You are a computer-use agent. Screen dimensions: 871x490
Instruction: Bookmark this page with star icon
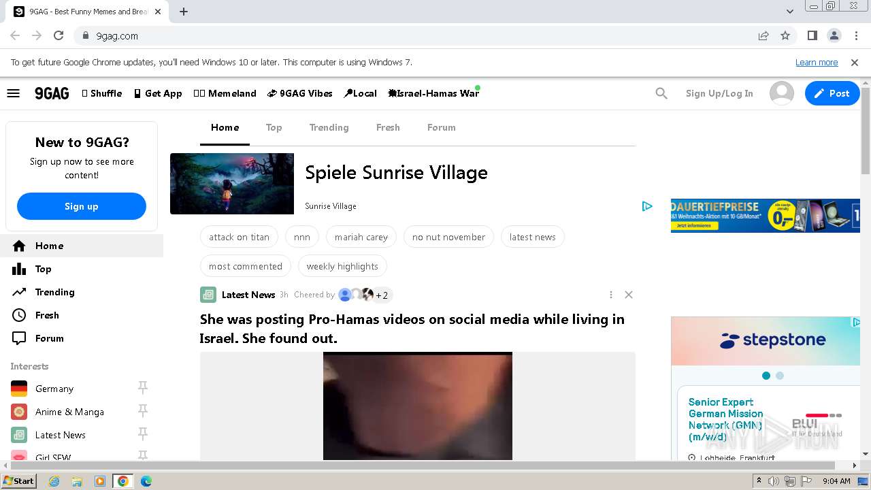(785, 36)
